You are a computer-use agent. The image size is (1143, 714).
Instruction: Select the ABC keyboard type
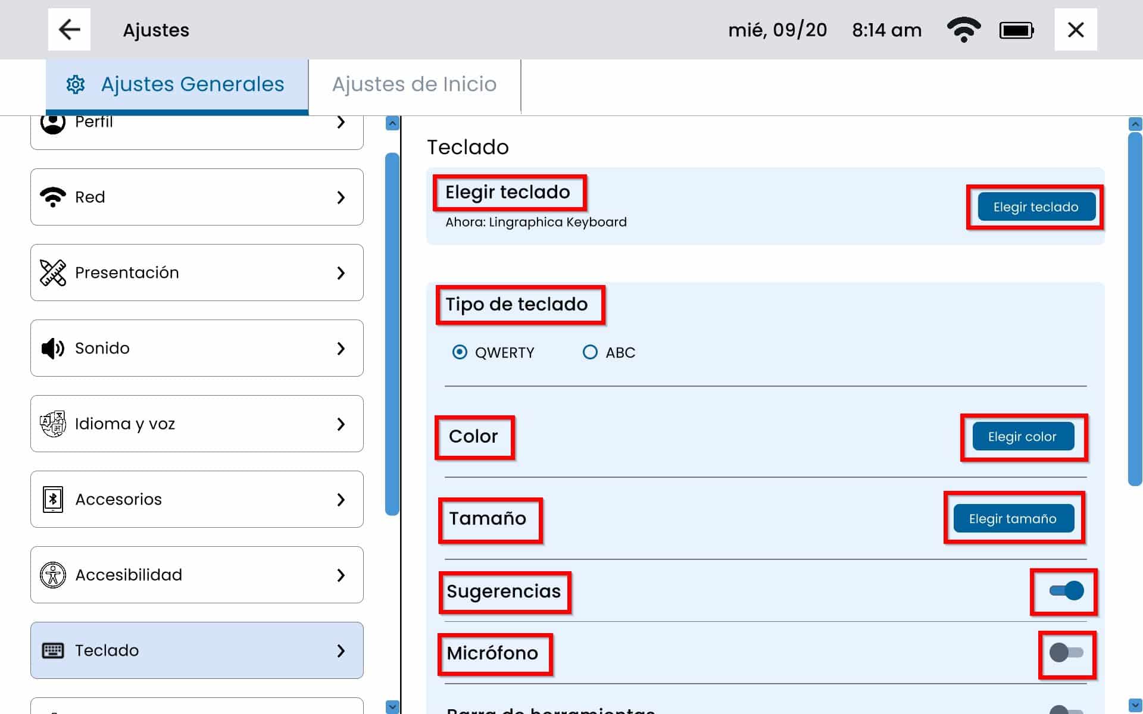pyautogui.click(x=590, y=352)
